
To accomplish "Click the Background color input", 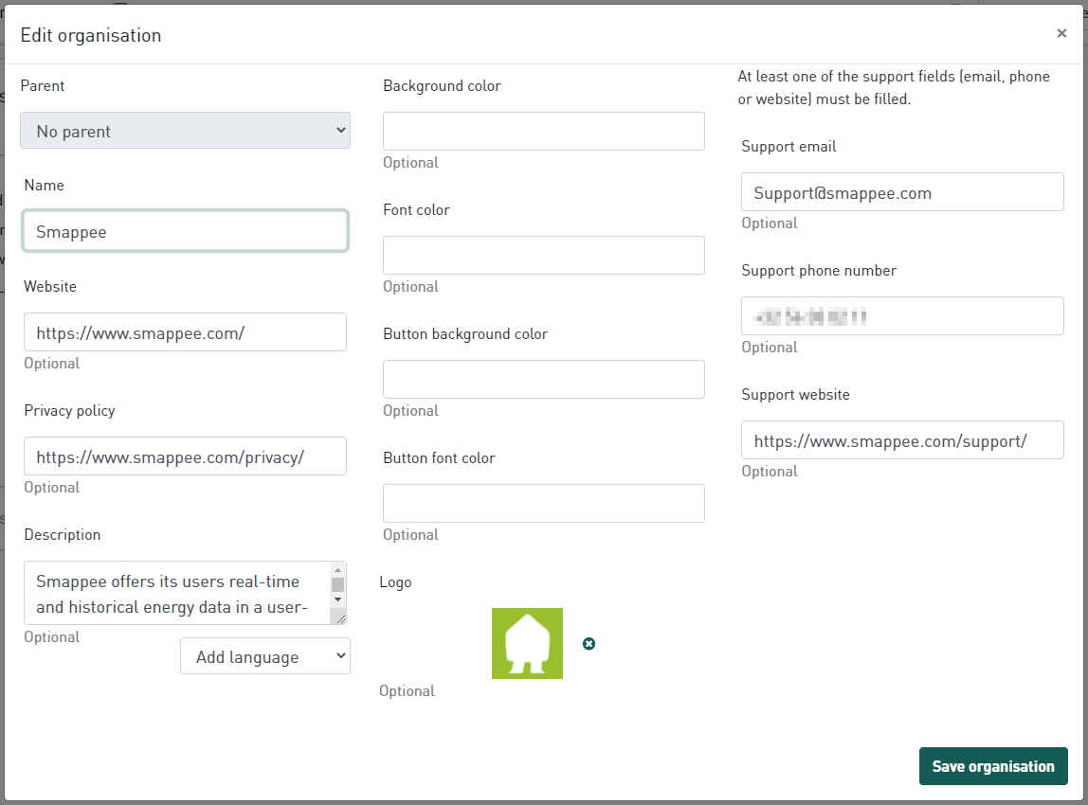I will [544, 131].
